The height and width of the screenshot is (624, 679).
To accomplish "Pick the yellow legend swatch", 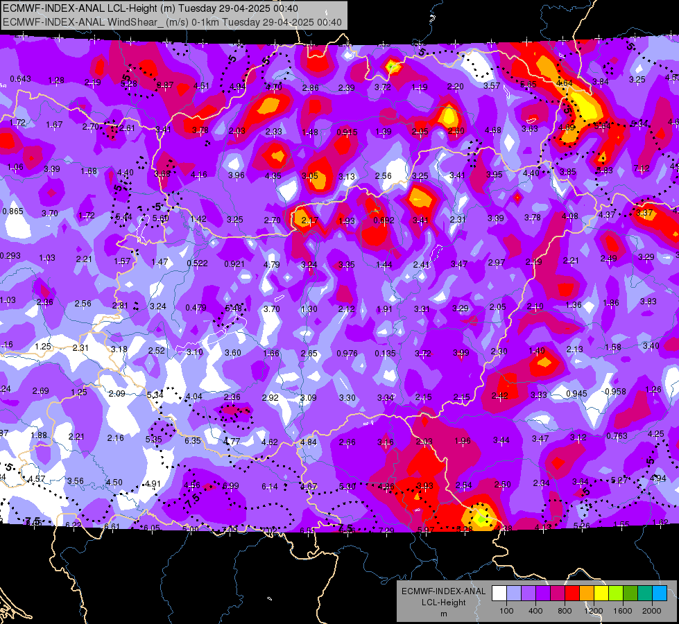I will 601,593.
